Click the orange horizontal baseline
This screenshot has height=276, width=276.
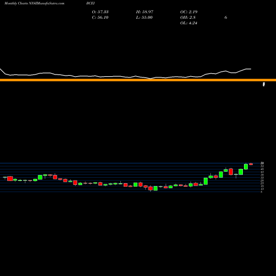click(x=138, y=80)
